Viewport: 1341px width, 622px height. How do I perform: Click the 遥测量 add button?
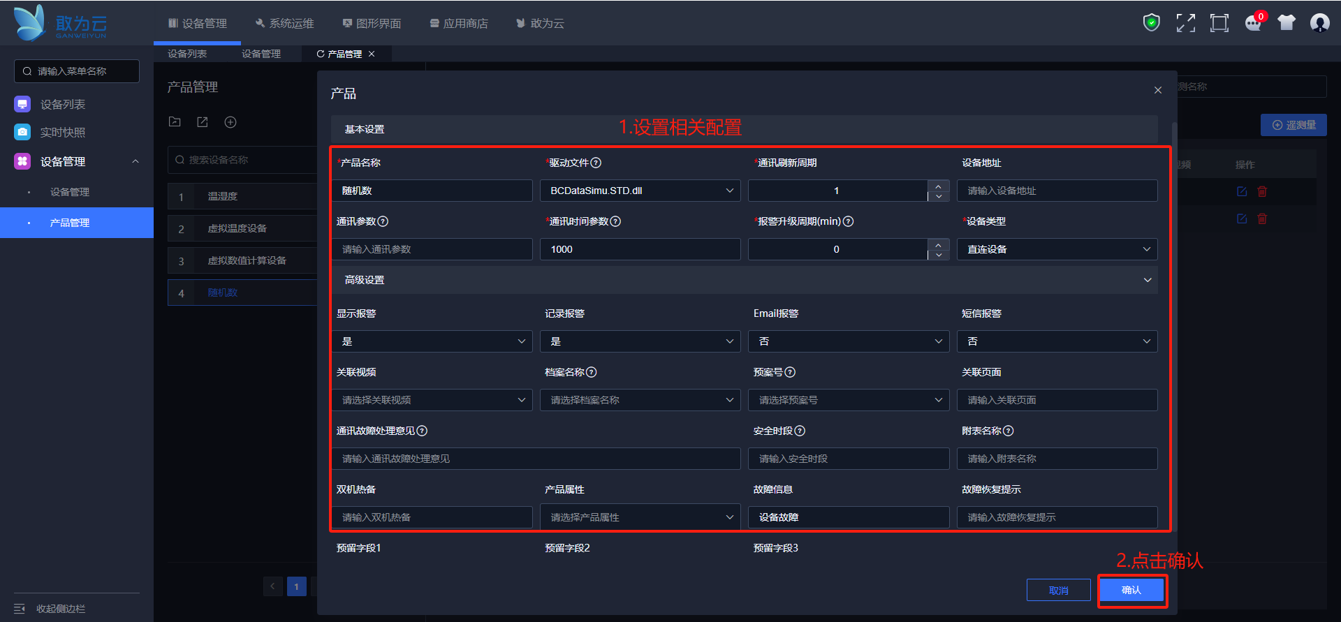1294,125
